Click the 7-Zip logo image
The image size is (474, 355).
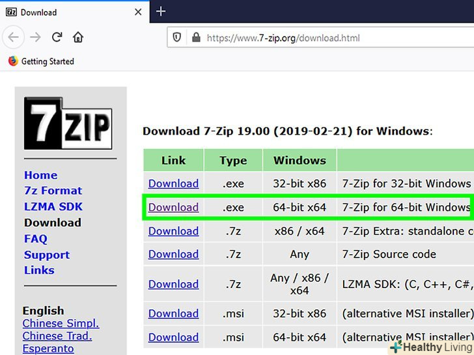[68, 124]
